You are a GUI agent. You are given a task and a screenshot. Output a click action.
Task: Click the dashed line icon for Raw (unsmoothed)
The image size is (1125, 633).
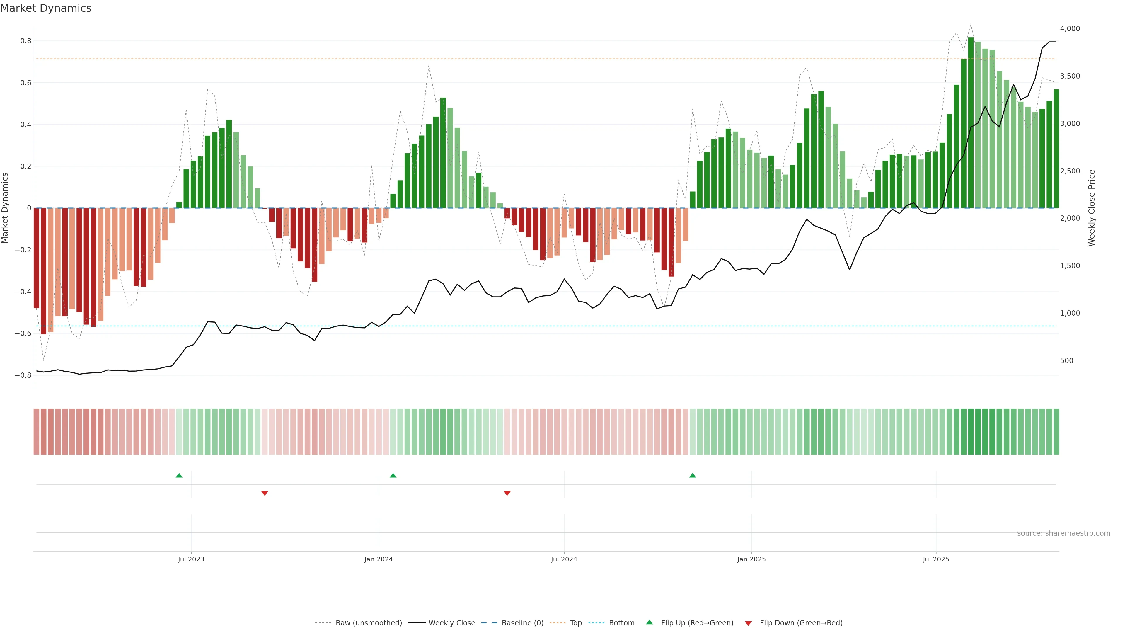click(323, 623)
